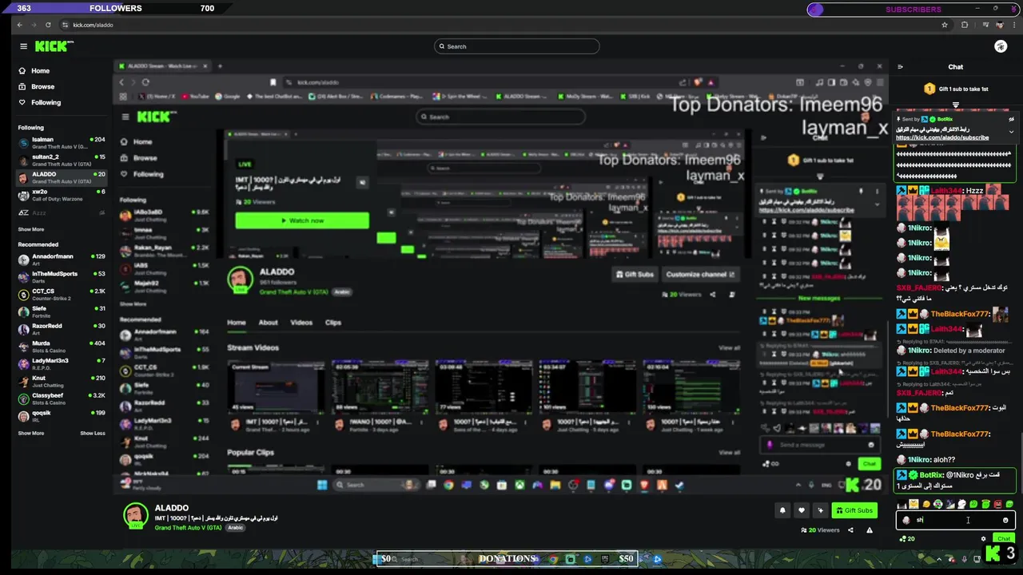This screenshot has height=575, width=1023.
Task: Click the KICK logo in the header
Action: click(54, 46)
